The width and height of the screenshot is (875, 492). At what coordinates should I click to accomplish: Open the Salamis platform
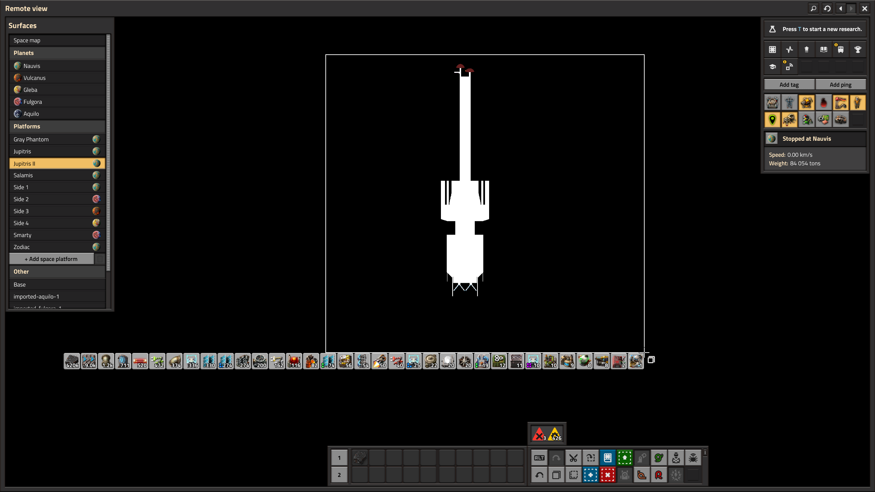pyautogui.click(x=57, y=175)
